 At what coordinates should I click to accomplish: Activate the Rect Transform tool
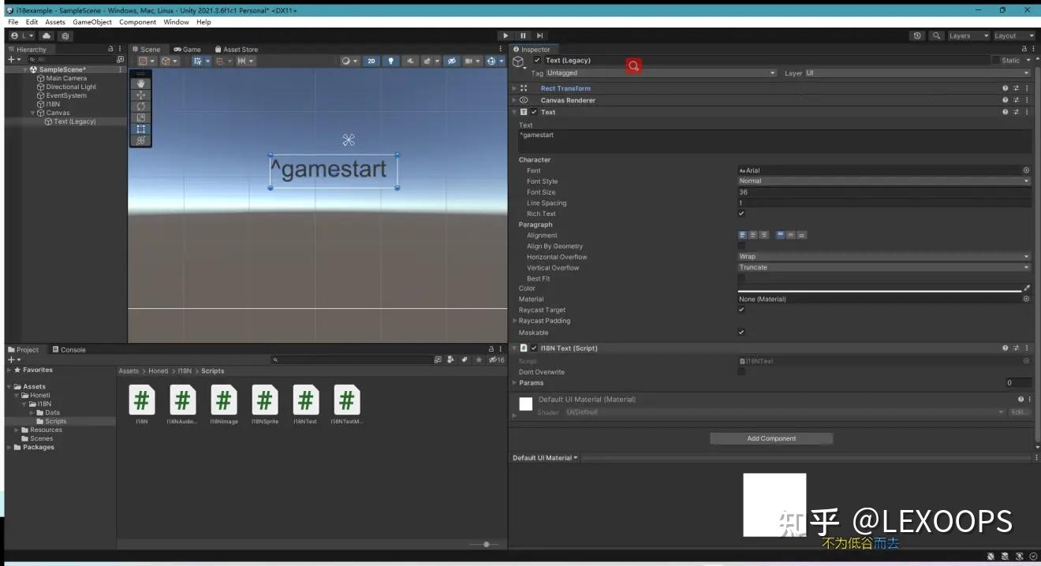pos(141,128)
